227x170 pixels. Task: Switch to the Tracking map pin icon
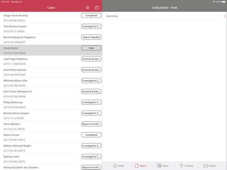pos(181,165)
